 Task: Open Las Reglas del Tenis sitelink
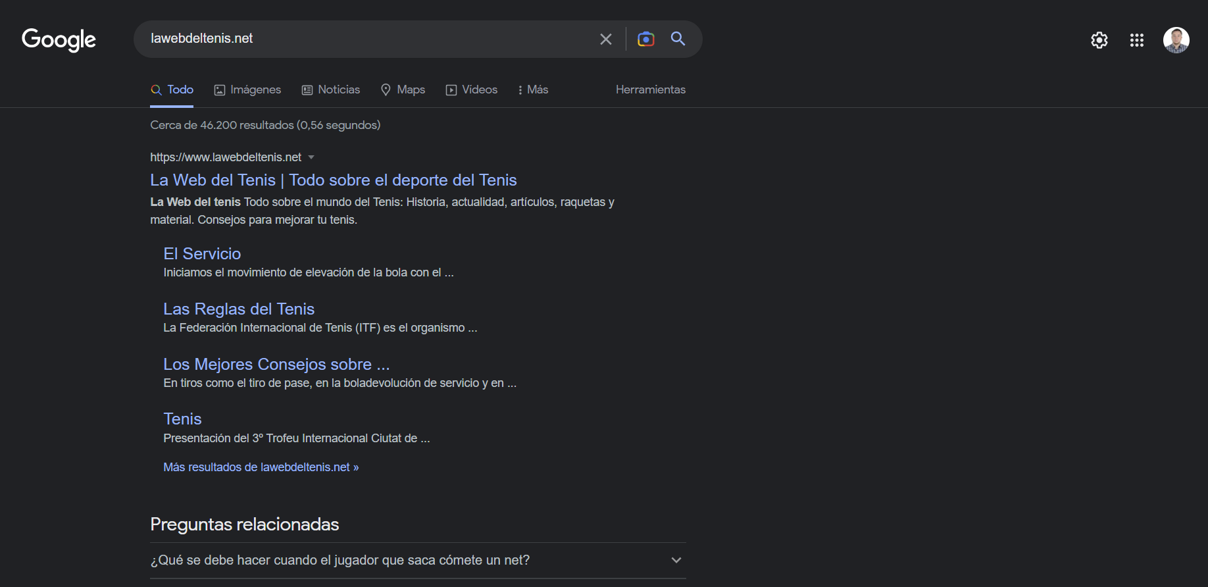click(x=239, y=309)
